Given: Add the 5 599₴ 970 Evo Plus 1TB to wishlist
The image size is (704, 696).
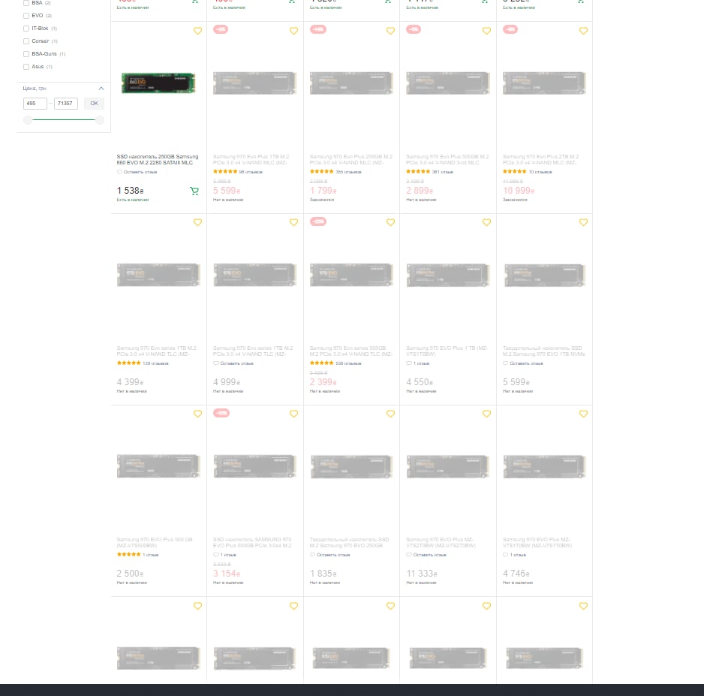Looking at the screenshot, I should 293,31.
